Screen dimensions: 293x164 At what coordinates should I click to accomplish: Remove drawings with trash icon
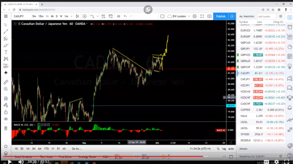pyautogui.click(x=6, y=129)
